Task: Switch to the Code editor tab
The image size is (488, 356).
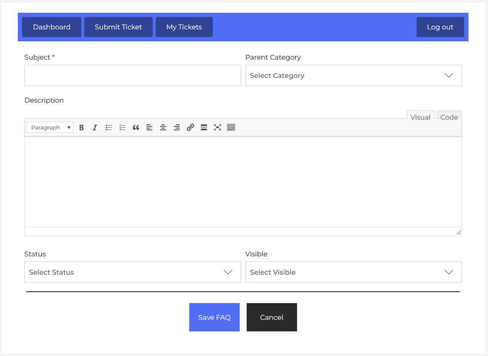Action: click(449, 117)
